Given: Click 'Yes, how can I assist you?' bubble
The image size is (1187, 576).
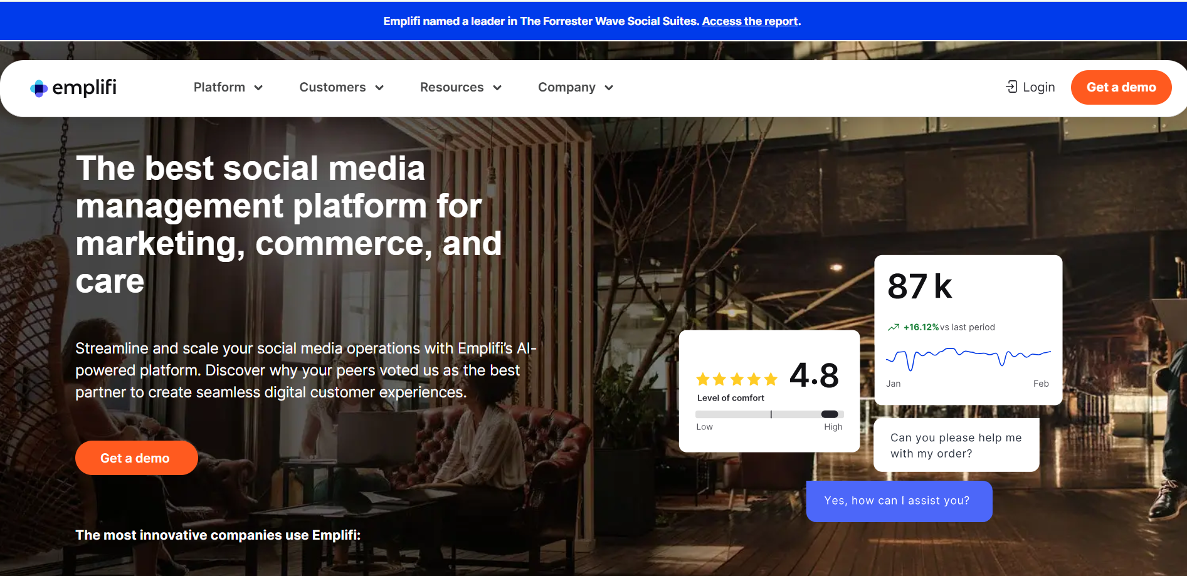Looking at the screenshot, I should tap(899, 501).
